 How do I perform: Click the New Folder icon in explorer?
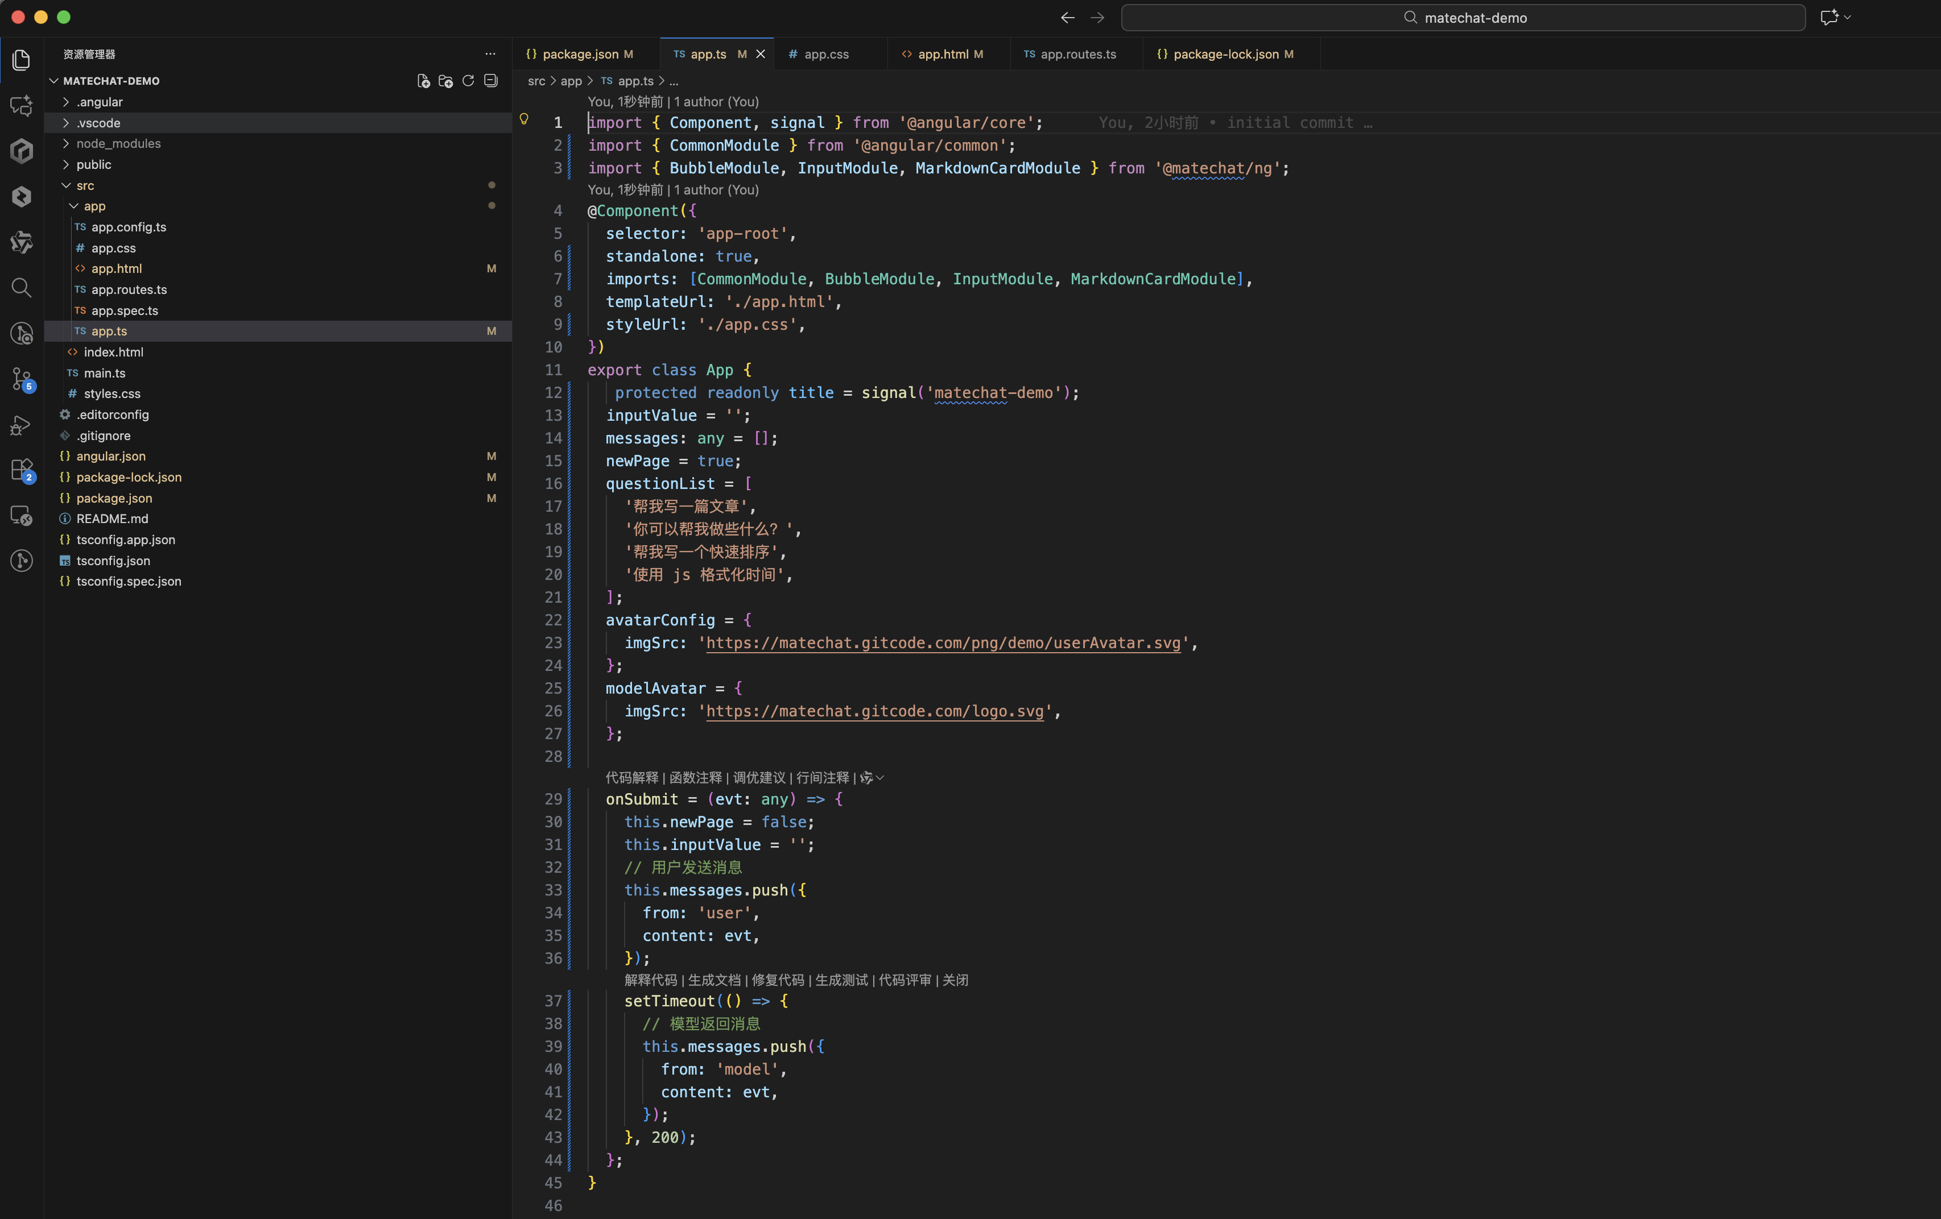[x=446, y=81]
